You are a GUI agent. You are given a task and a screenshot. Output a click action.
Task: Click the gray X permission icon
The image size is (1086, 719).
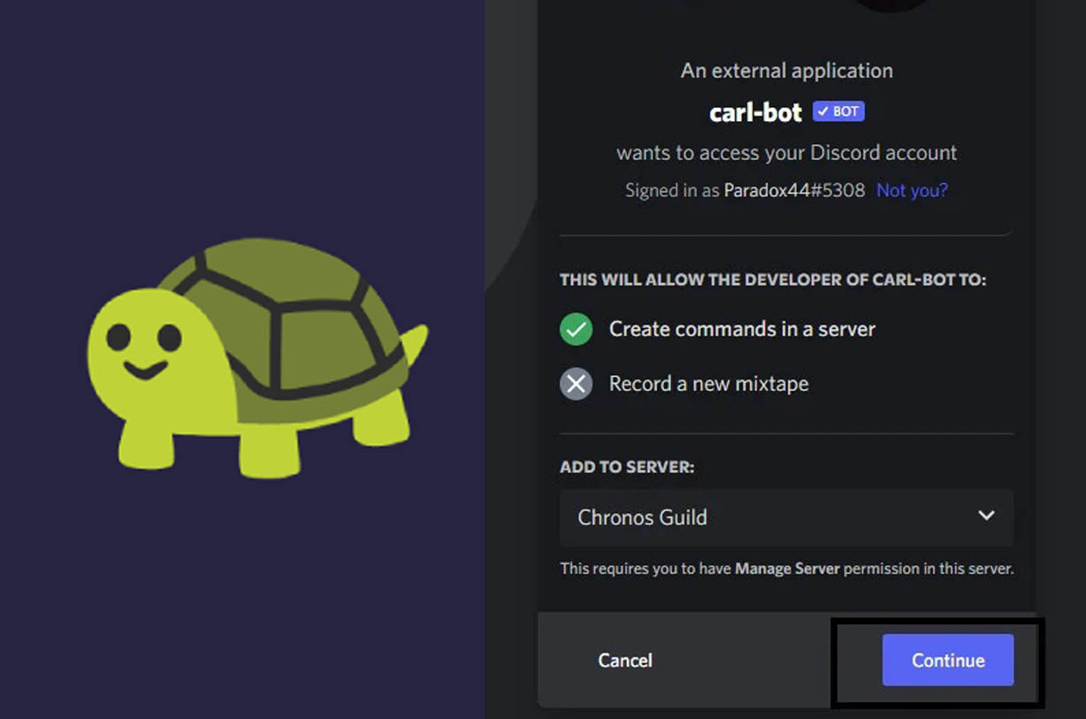(x=576, y=384)
